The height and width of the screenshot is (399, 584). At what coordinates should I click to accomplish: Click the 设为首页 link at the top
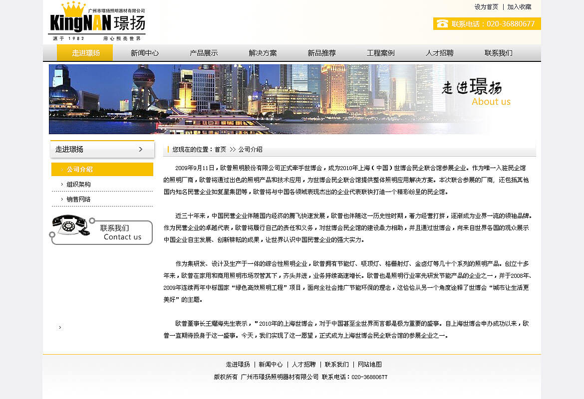click(x=486, y=6)
